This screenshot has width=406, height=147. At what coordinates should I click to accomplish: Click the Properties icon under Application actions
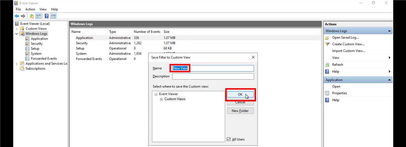coord(327,93)
